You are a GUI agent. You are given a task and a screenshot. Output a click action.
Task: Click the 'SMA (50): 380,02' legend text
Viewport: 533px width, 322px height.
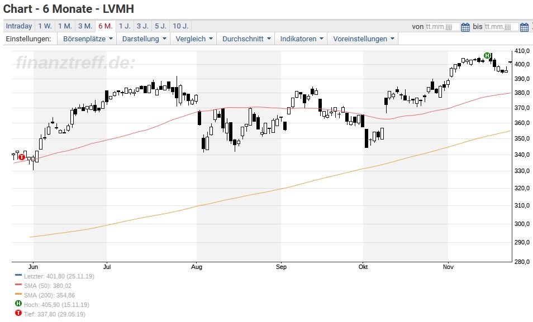click(47, 286)
